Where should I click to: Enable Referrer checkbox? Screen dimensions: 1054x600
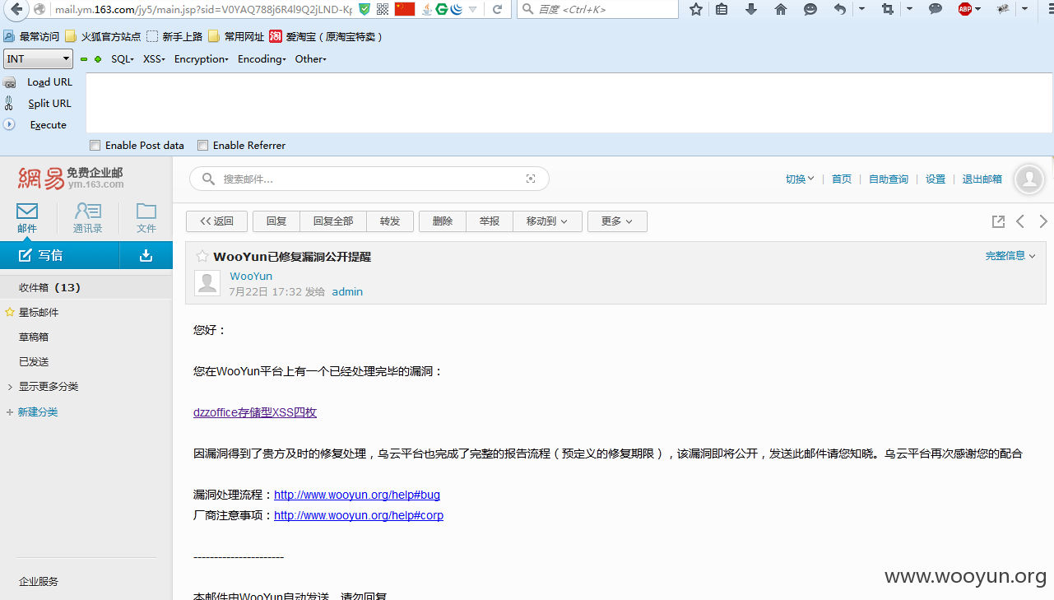tap(203, 145)
